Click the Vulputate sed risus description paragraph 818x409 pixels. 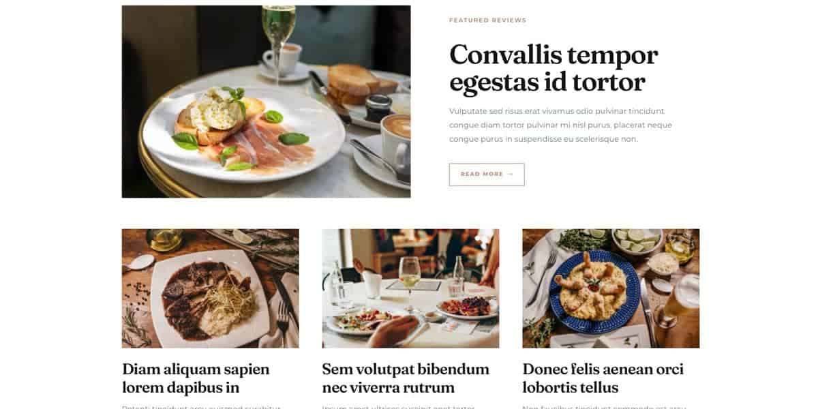pyautogui.click(x=560, y=125)
